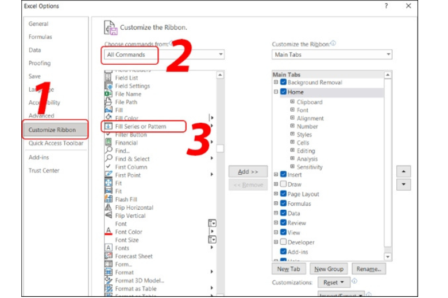Click the Help question mark icon
The width and height of the screenshot is (448, 298).
[387, 6]
